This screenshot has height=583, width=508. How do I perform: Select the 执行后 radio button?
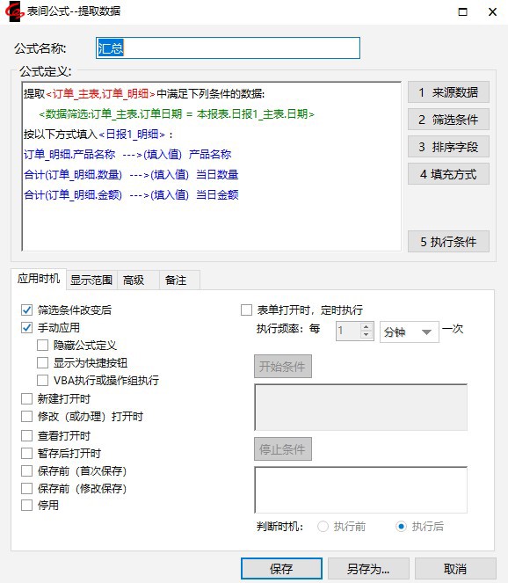click(401, 526)
